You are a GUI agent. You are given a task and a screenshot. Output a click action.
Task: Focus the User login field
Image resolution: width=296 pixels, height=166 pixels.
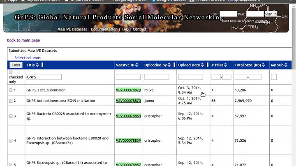[x=229, y=14]
